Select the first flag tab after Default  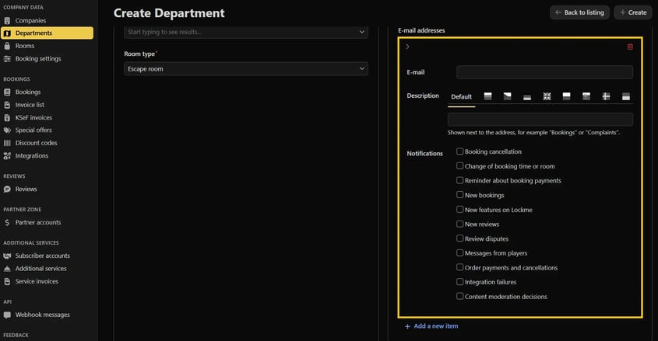[487, 96]
